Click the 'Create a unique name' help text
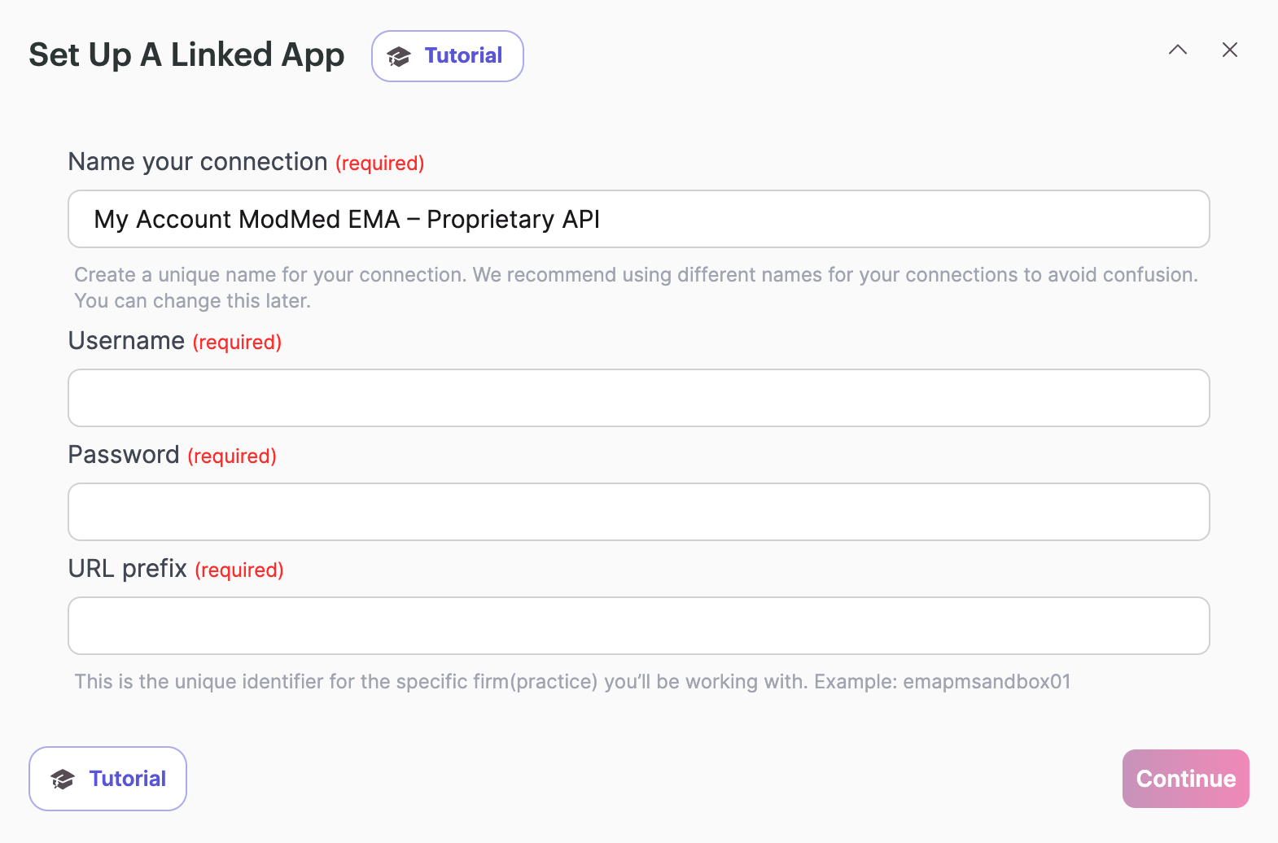 (636, 287)
